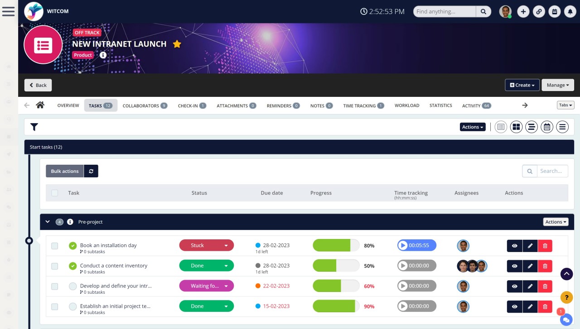Click the 80% progress bar

click(336, 245)
